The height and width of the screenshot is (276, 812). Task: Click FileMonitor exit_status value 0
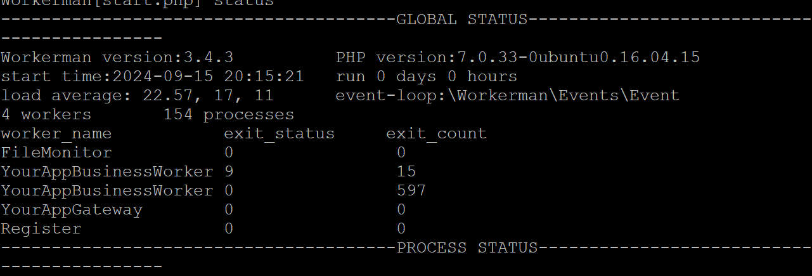pyautogui.click(x=229, y=152)
